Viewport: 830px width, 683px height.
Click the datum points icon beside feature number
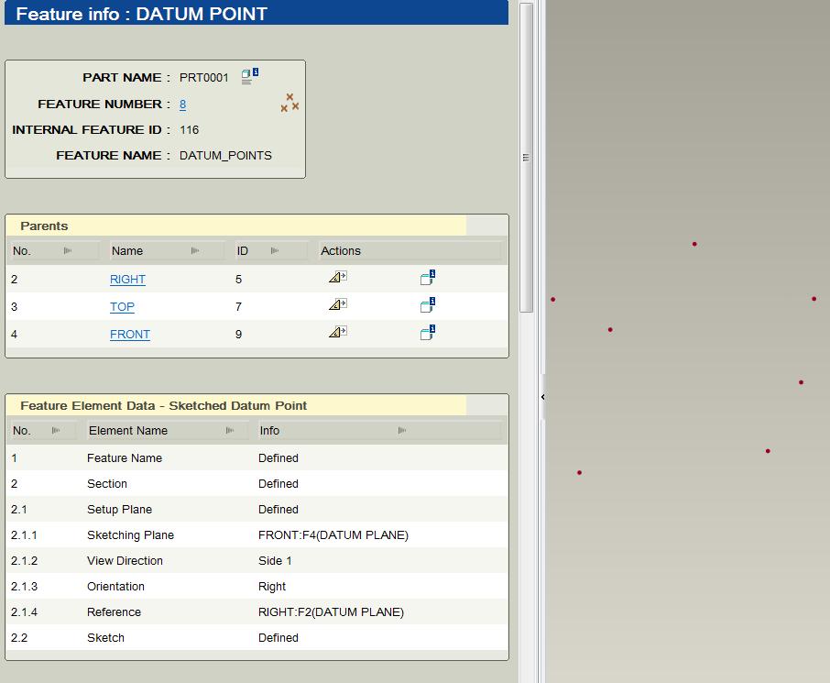(x=289, y=103)
